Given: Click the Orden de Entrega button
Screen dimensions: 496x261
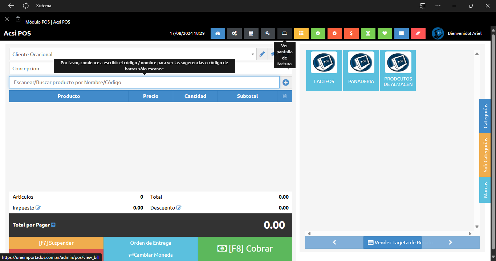Looking at the screenshot, I should (151, 243).
